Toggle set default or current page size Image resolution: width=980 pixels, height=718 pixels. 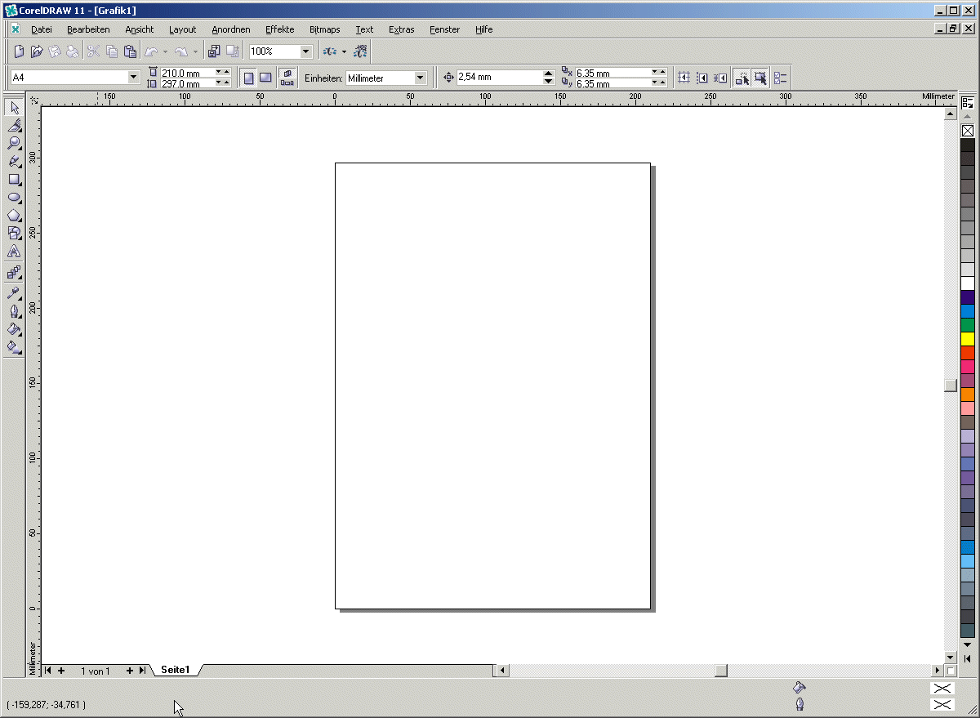tap(287, 78)
